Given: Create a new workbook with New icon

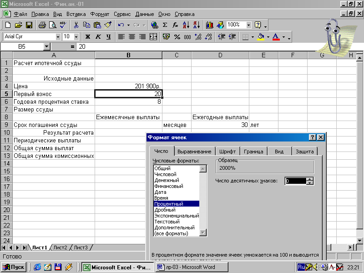Looking at the screenshot, I should [8, 25].
